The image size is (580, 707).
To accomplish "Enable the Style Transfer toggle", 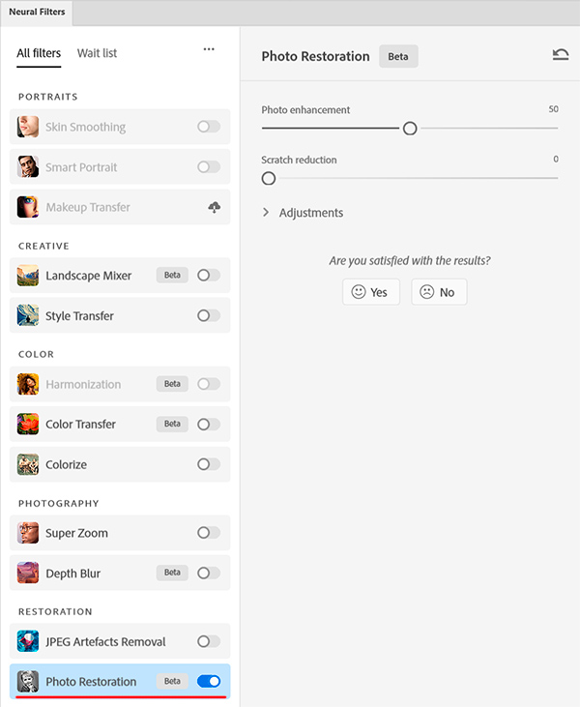I will (x=208, y=315).
